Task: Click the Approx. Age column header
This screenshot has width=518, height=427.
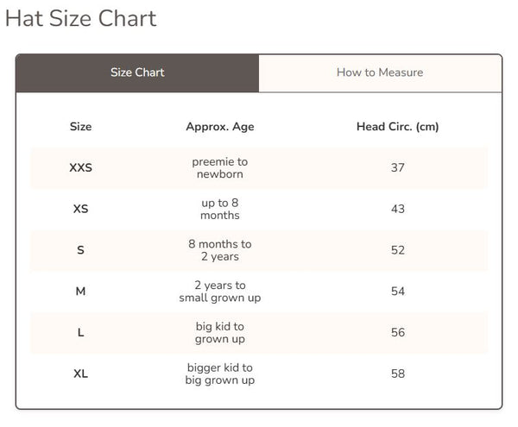Action: point(220,127)
